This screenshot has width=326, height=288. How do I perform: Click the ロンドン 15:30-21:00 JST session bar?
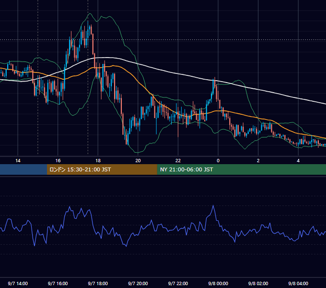pyautogui.click(x=102, y=169)
